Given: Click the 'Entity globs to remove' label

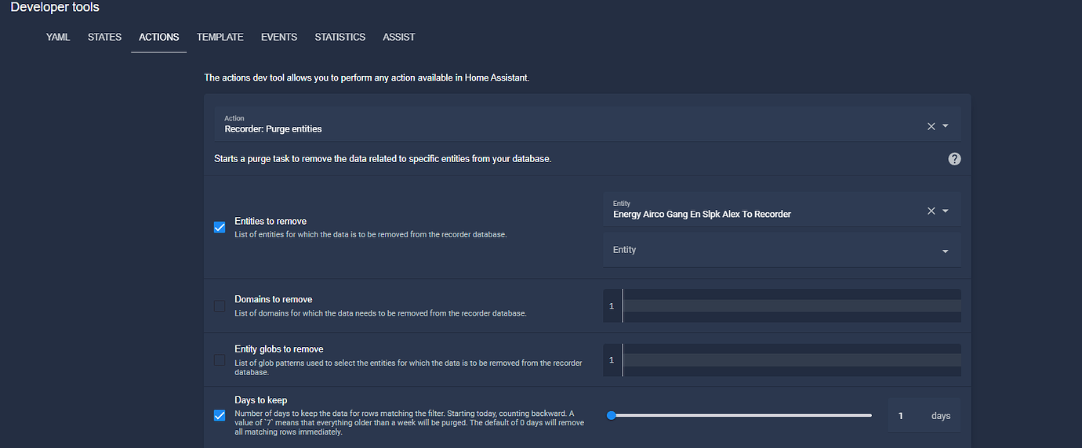Looking at the screenshot, I should coord(279,349).
